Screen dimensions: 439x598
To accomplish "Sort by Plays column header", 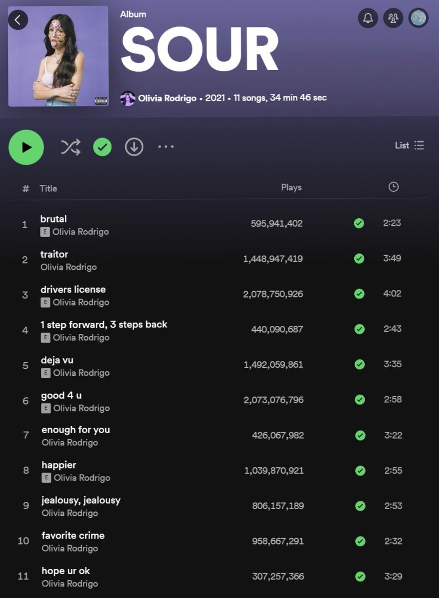I will (291, 187).
